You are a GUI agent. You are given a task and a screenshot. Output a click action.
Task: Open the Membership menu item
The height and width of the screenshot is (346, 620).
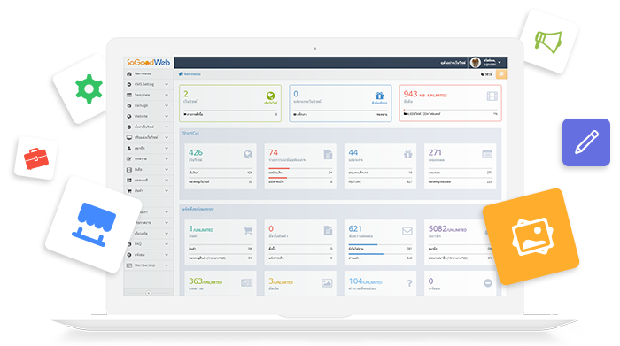coord(148,265)
